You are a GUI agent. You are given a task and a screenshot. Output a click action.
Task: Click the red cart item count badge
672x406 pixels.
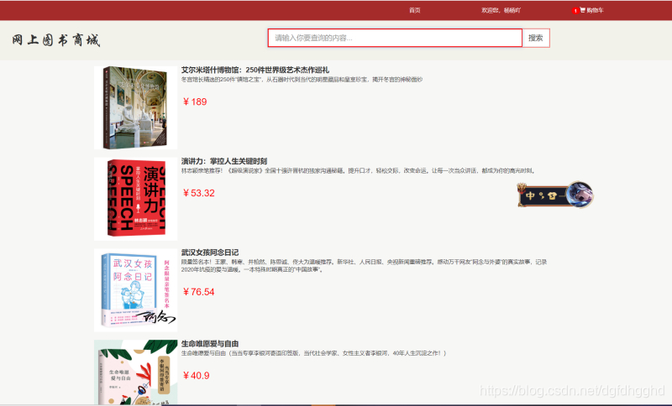pyautogui.click(x=575, y=11)
